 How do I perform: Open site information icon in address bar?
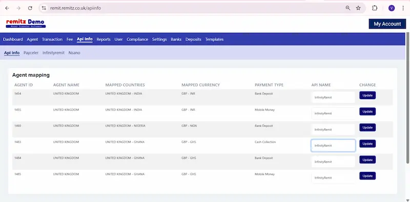[44, 8]
